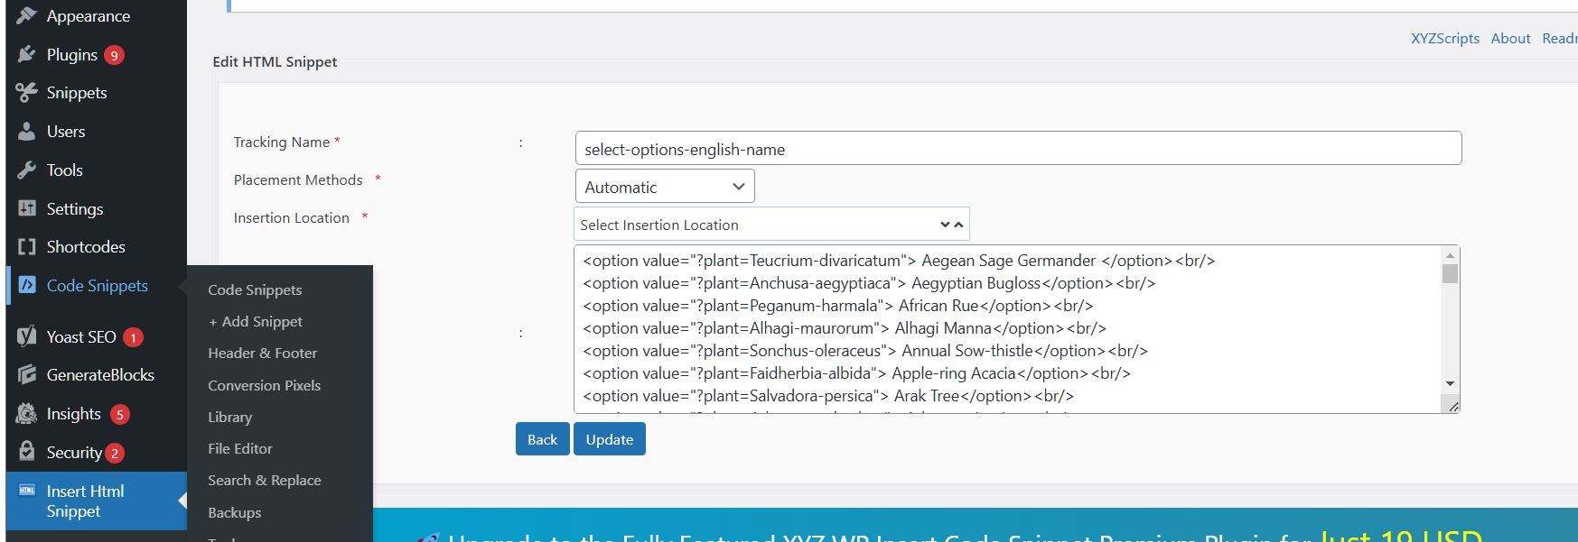This screenshot has height=542, width=1578.
Task: Click textarea scrollbar up arrow
Action: pos(1451,255)
